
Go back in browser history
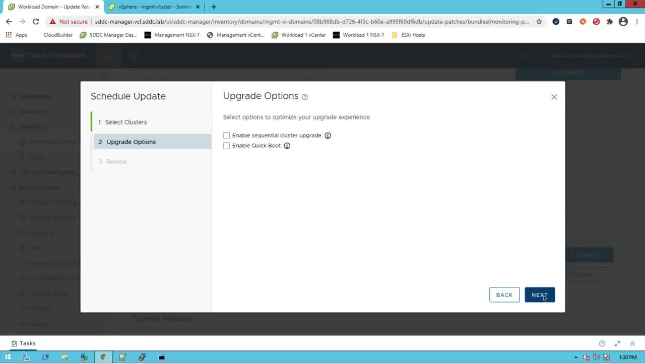[9, 22]
